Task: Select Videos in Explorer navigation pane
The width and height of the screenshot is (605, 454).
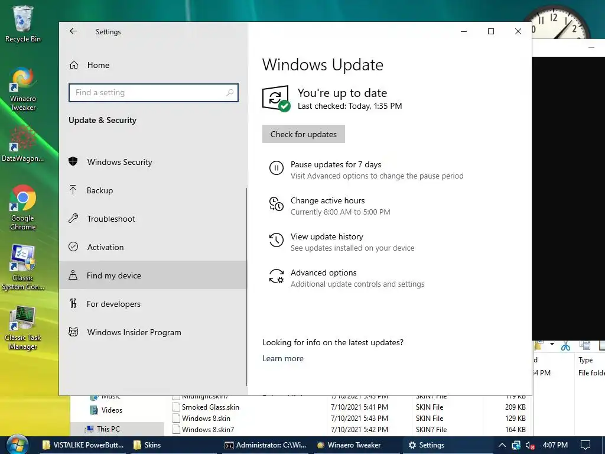Action: coord(106,410)
